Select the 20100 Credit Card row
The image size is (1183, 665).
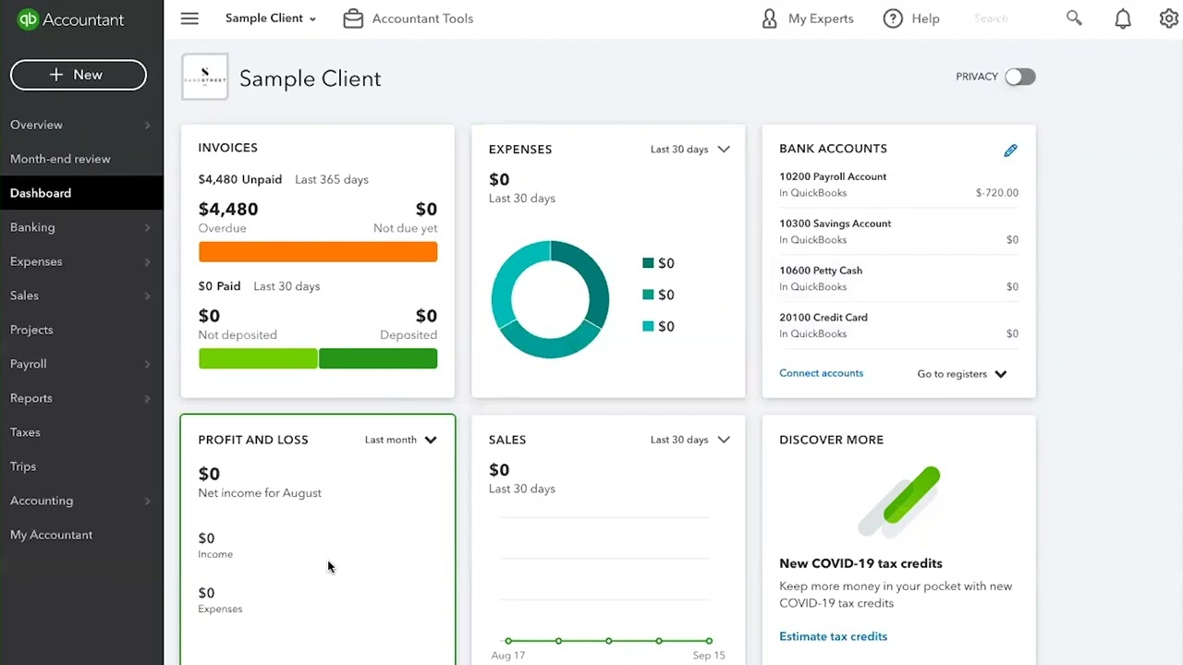click(898, 325)
